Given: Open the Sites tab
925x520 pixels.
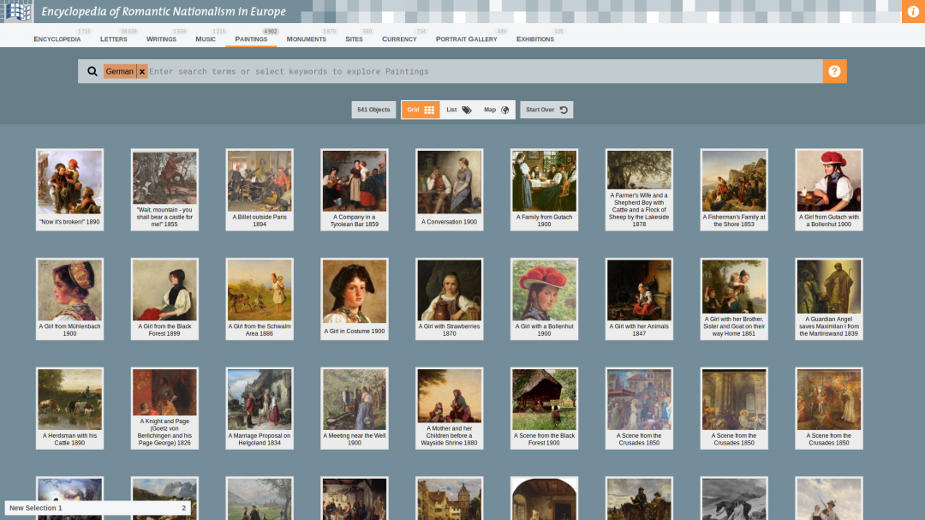Looking at the screenshot, I should [354, 39].
